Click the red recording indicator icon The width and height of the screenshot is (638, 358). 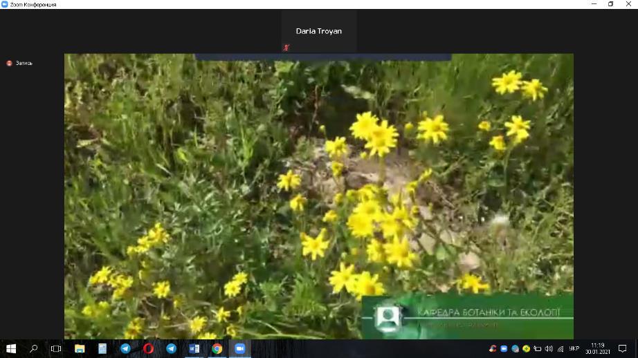click(9, 63)
